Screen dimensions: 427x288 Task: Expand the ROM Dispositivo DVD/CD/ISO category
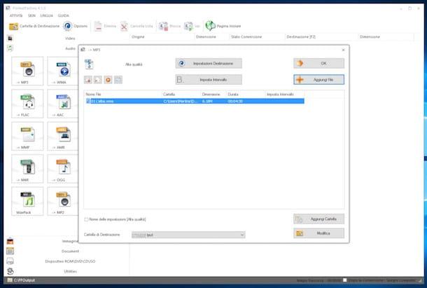coord(70,261)
